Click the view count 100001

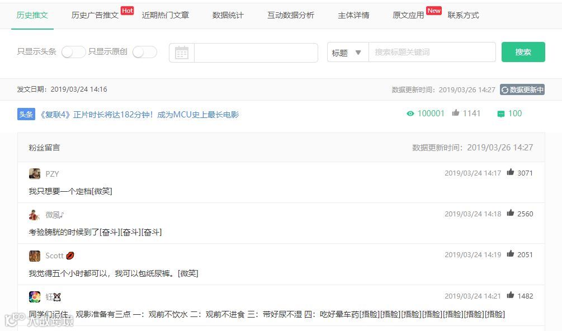point(431,114)
